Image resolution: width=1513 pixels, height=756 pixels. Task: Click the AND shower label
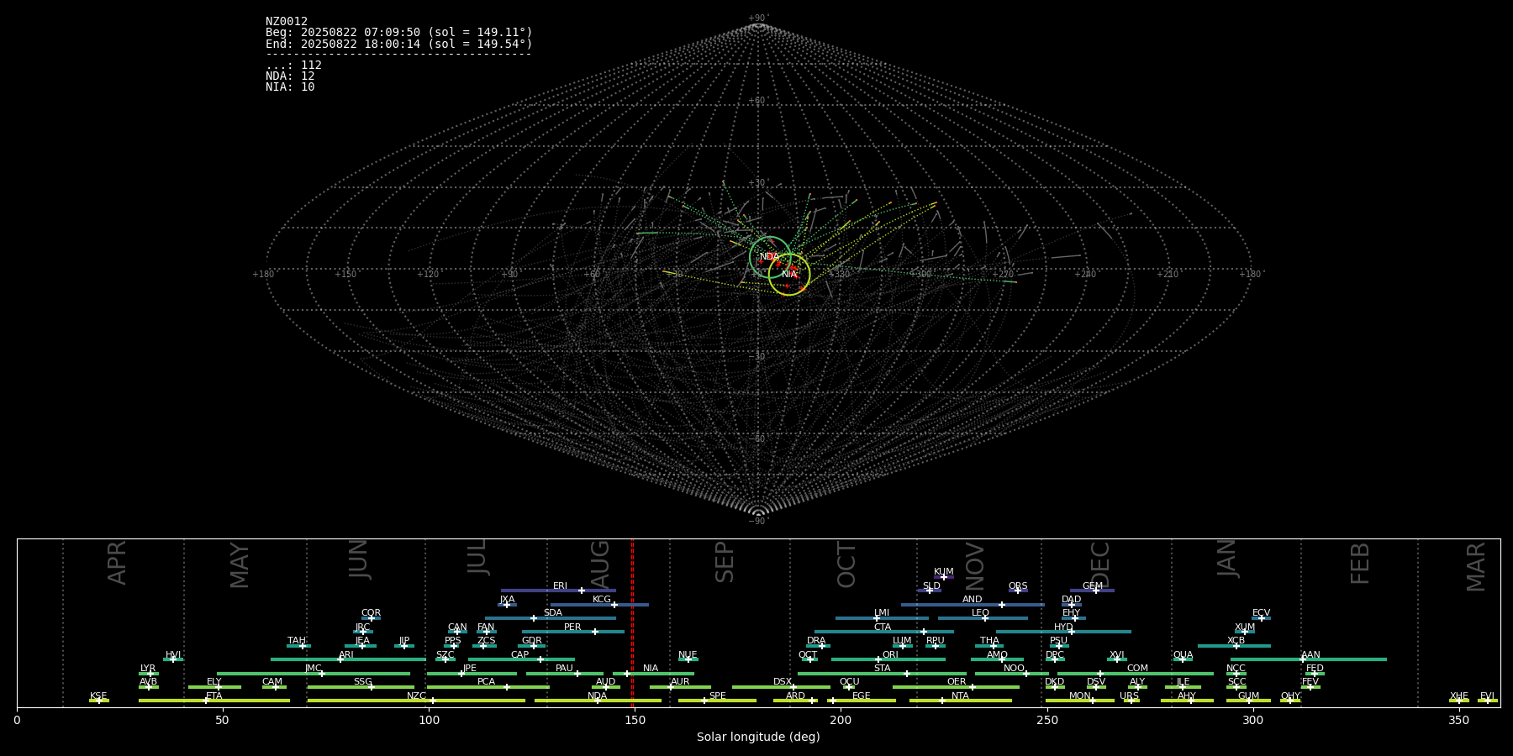(x=972, y=600)
